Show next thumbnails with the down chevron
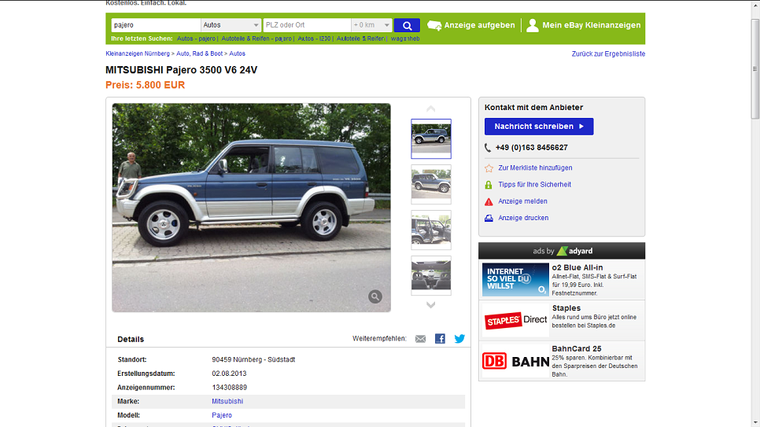The image size is (760, 427). [430, 305]
